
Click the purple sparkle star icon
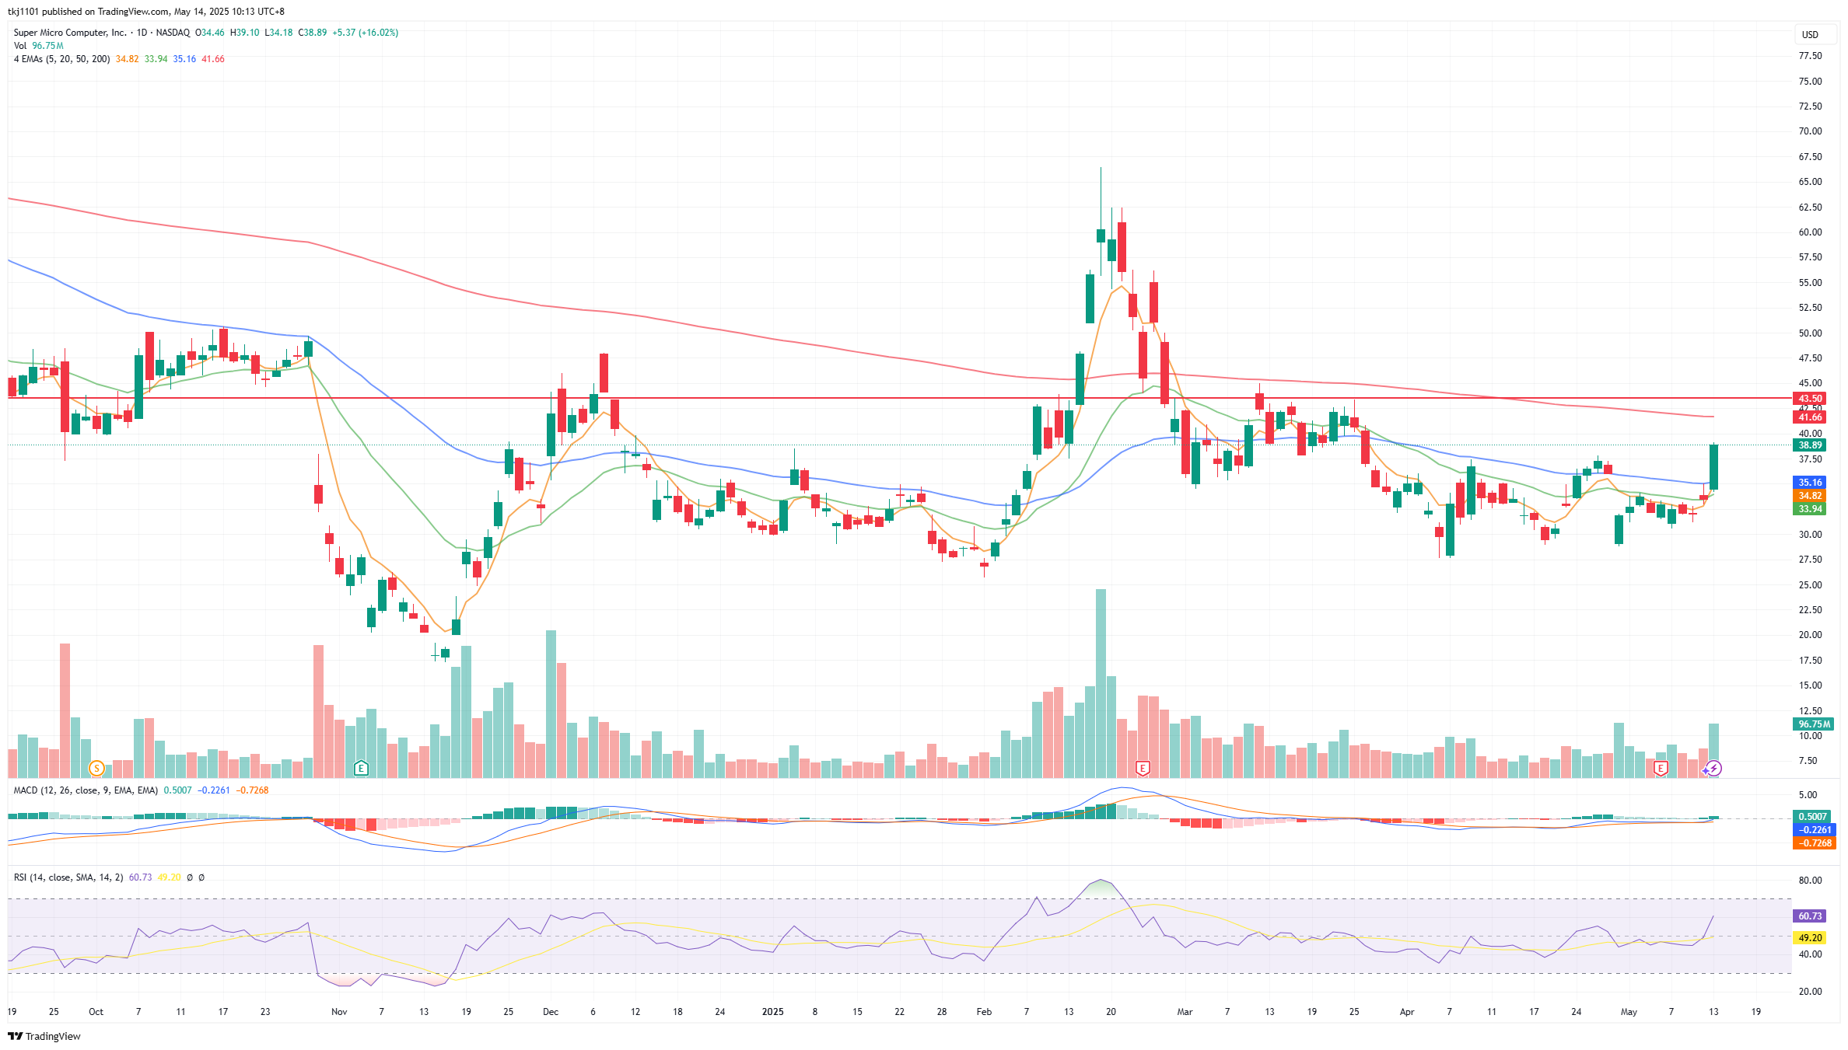coord(1706,770)
